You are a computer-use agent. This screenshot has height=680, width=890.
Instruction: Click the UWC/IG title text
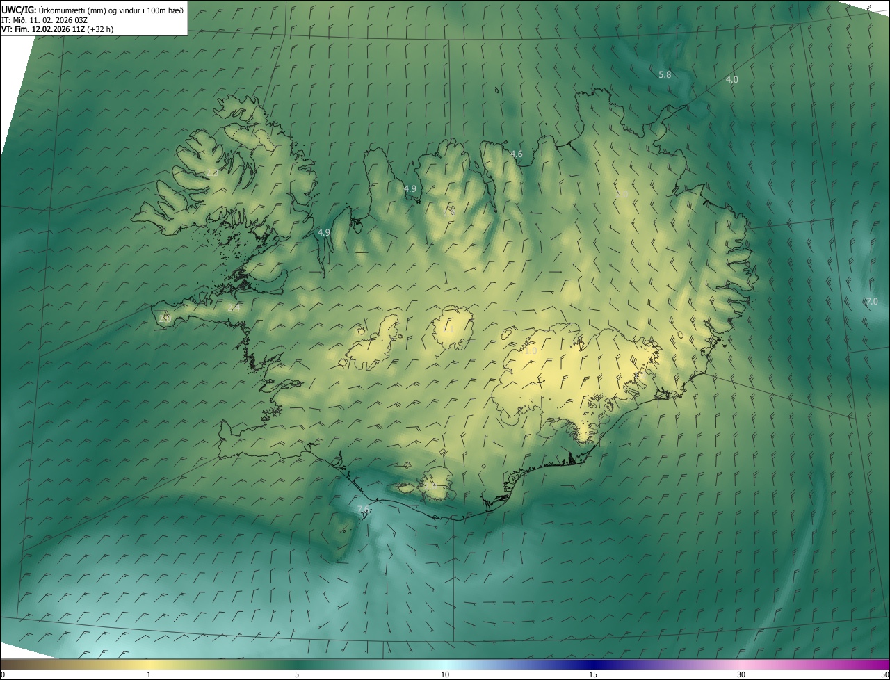click(x=19, y=10)
